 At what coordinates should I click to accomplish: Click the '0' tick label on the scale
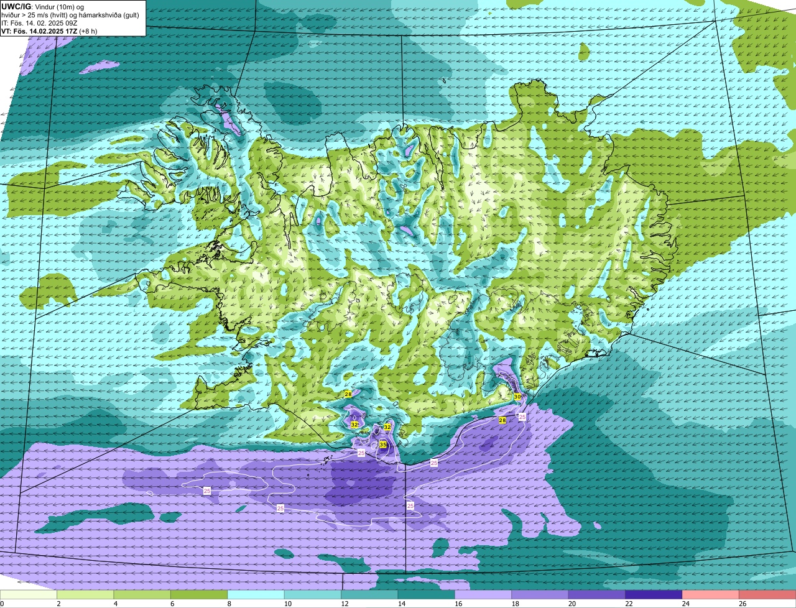click(2, 604)
